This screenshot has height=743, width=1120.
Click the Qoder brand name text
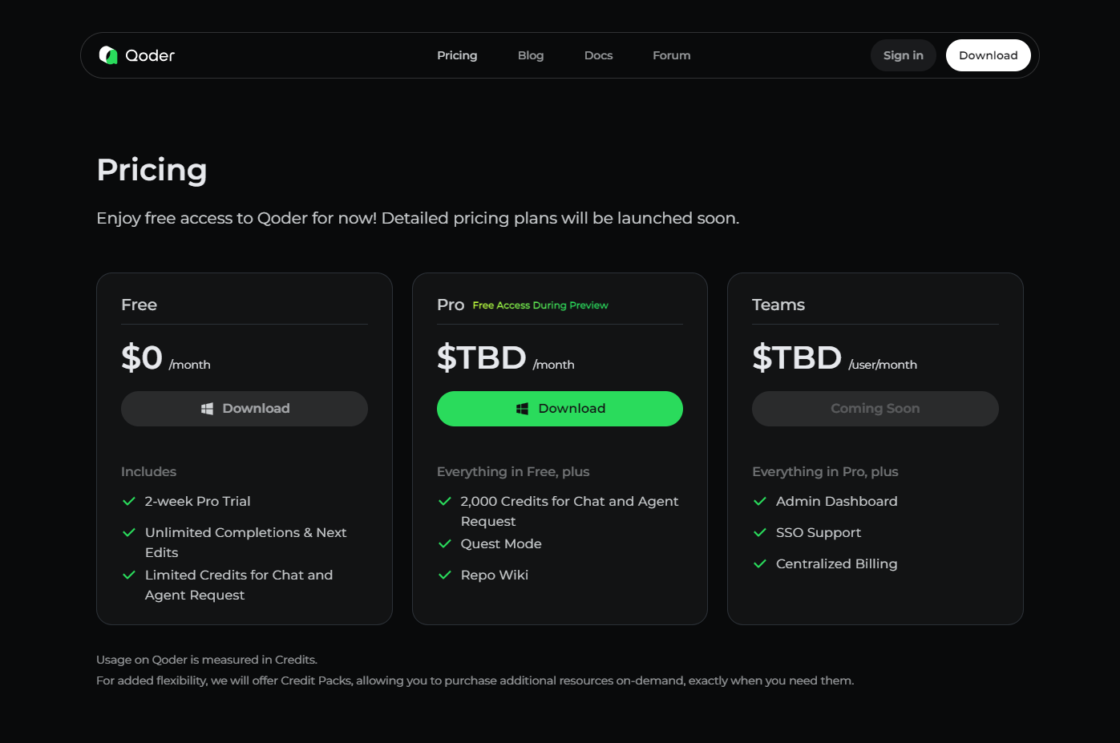[x=150, y=55]
